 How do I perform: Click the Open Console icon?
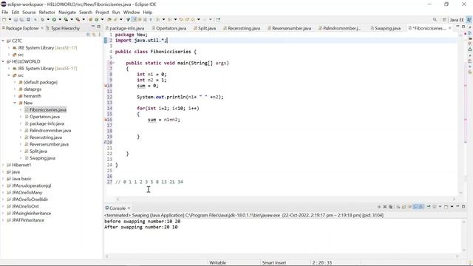446,207
